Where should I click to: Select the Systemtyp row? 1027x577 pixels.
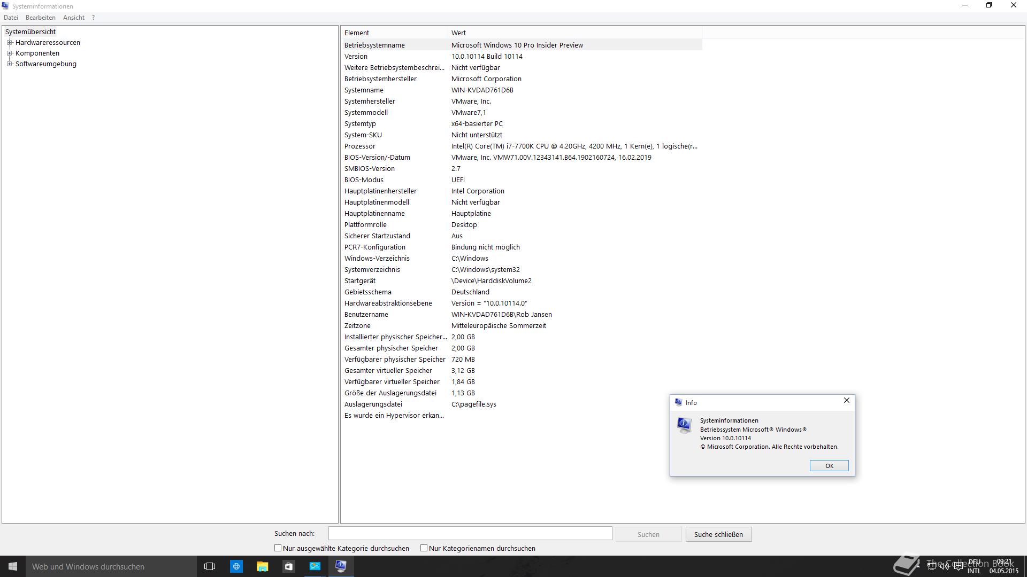click(x=522, y=123)
